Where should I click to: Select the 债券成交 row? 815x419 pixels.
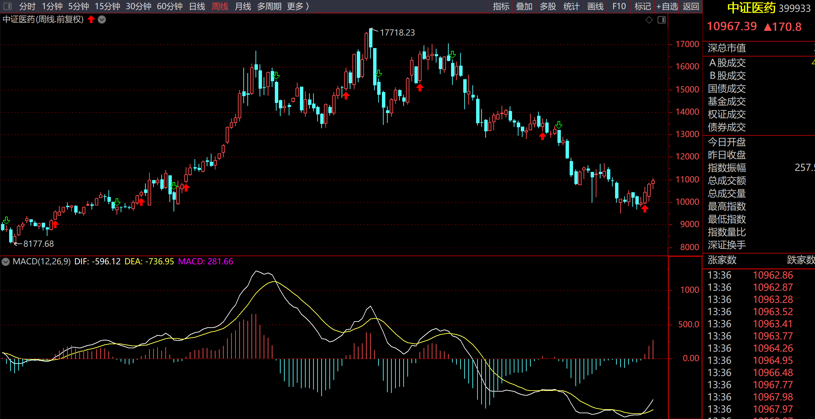[x=759, y=127]
